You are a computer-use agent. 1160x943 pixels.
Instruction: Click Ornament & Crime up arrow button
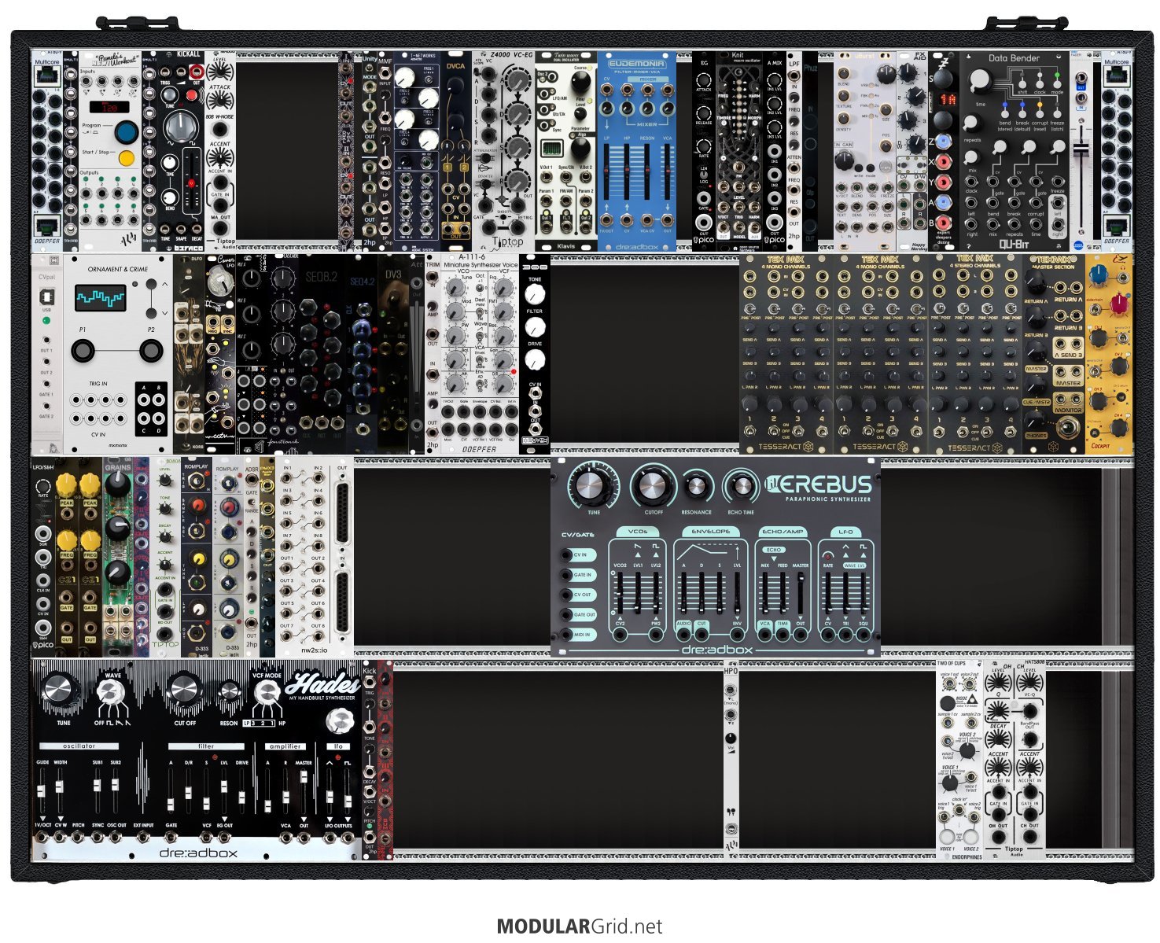pos(164,284)
